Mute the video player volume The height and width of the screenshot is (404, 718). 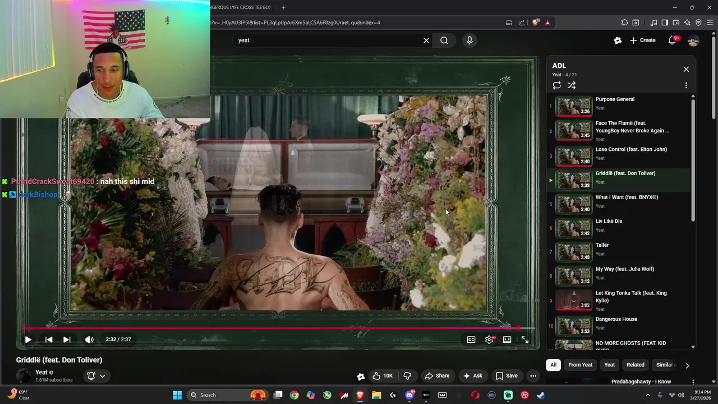(89, 339)
